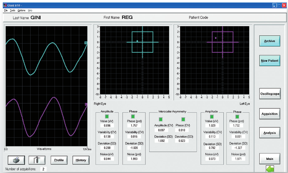Screen dimensions: 288x173
Task: Click right eye Amplitude green status indicator
Action: click(107, 116)
